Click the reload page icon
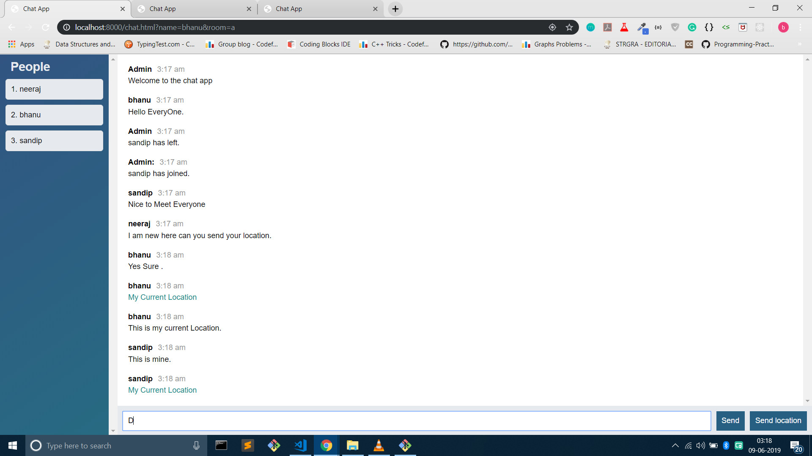Image resolution: width=812 pixels, height=456 pixels. pyautogui.click(x=45, y=27)
